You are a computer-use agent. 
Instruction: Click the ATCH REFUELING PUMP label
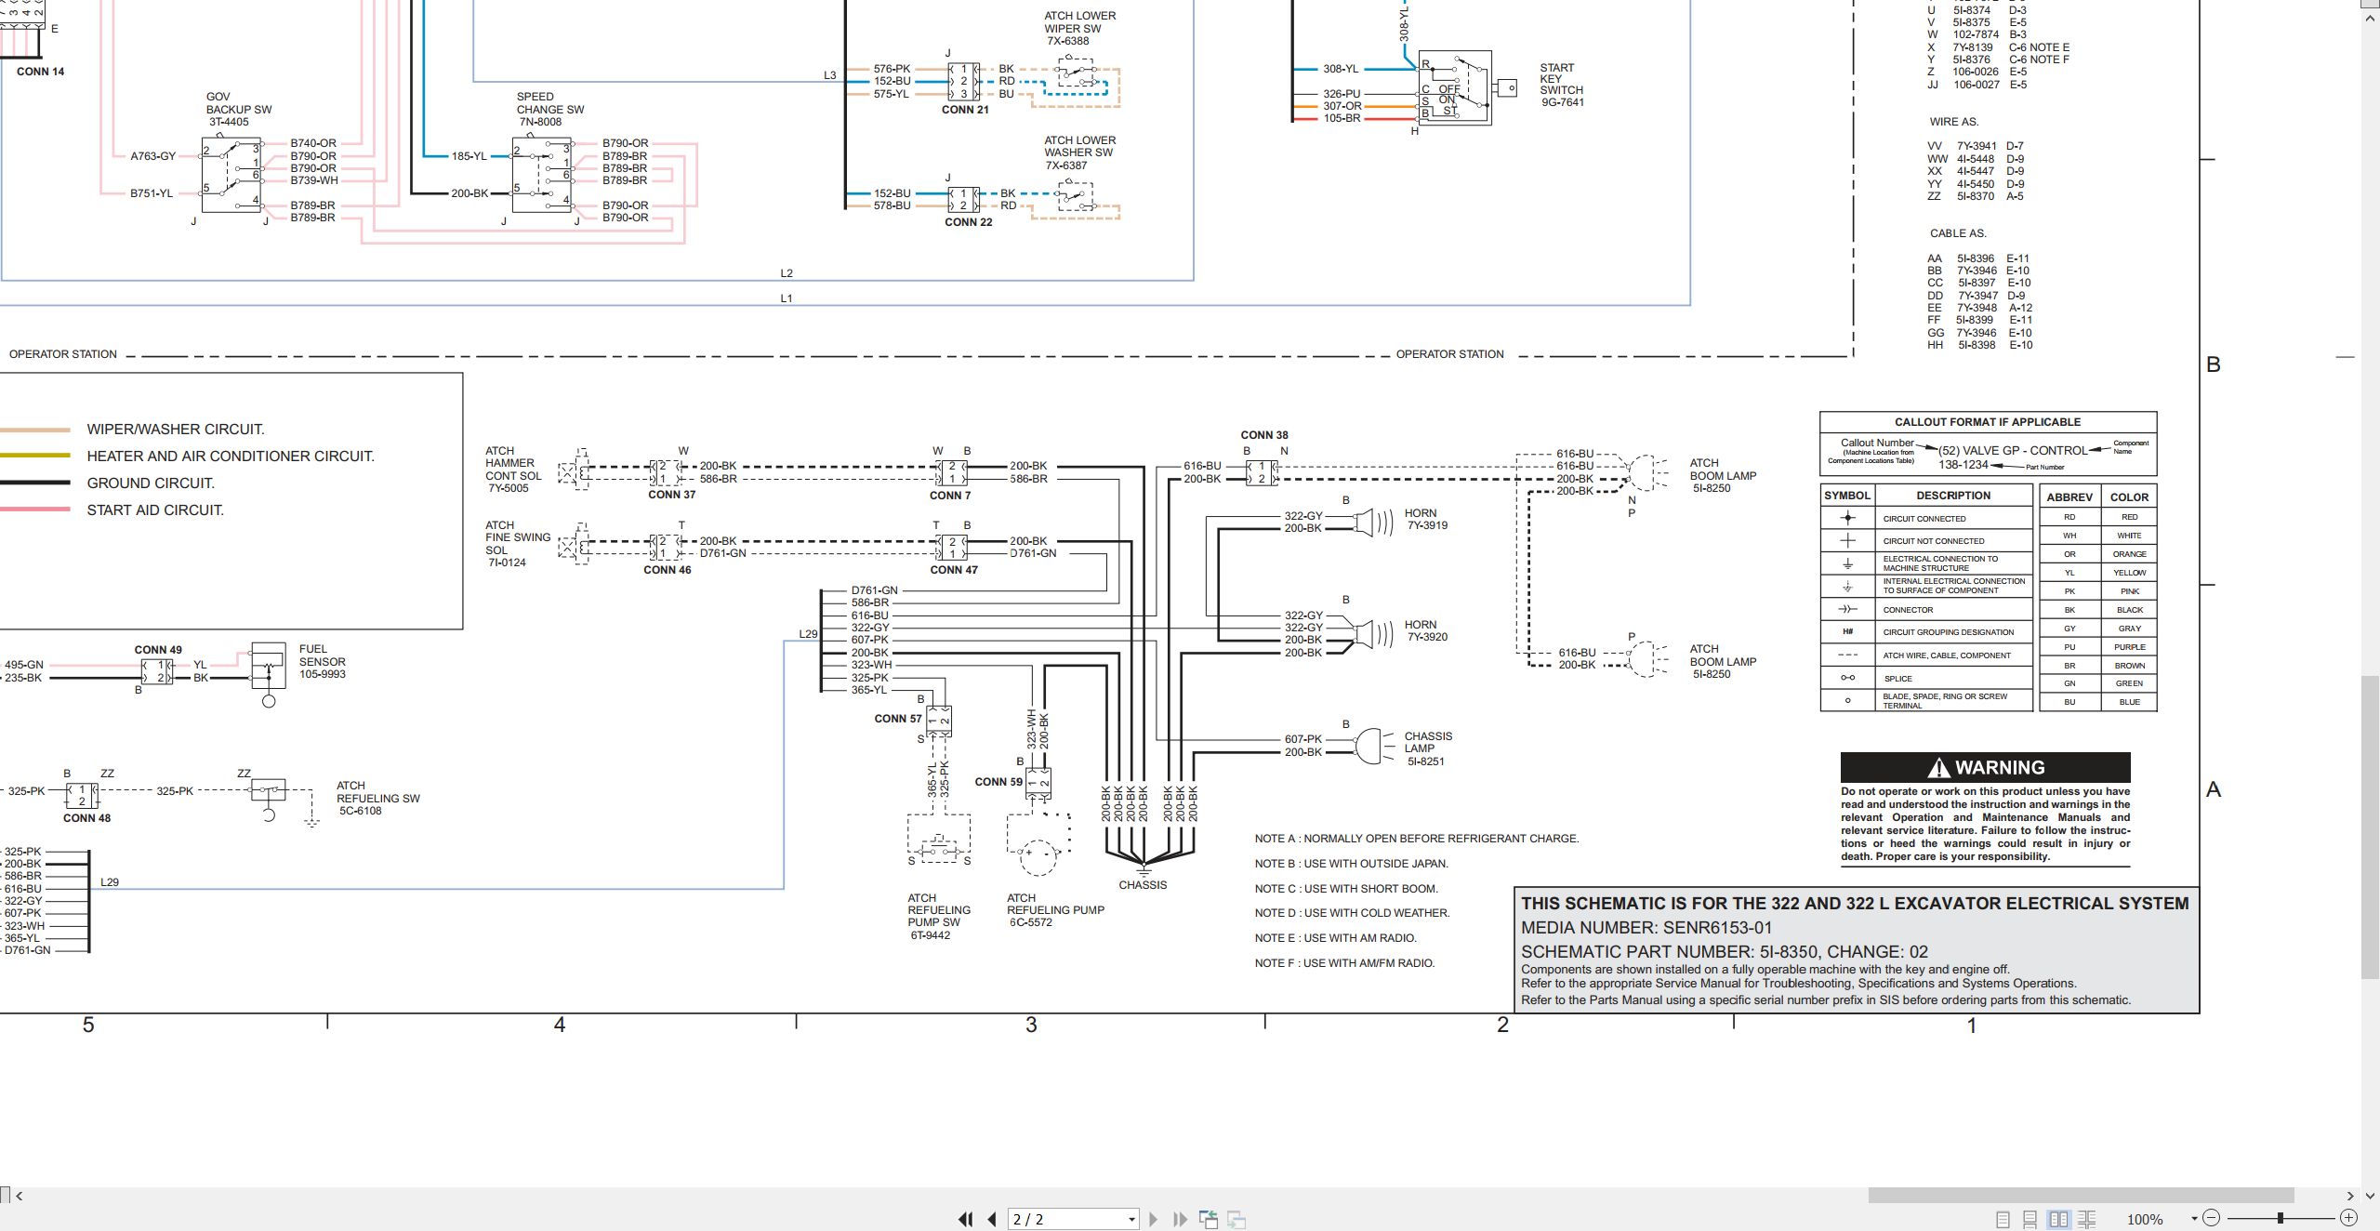(1055, 910)
